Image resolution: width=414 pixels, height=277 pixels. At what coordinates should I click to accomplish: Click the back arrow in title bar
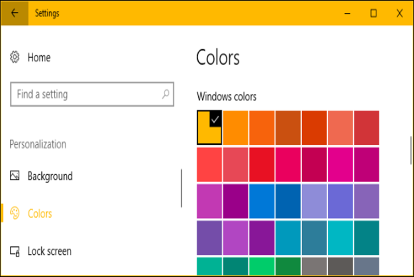14,13
